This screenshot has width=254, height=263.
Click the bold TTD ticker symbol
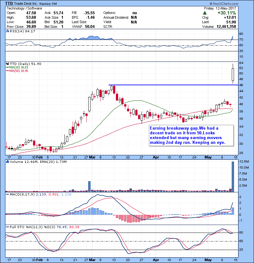pos(9,3)
